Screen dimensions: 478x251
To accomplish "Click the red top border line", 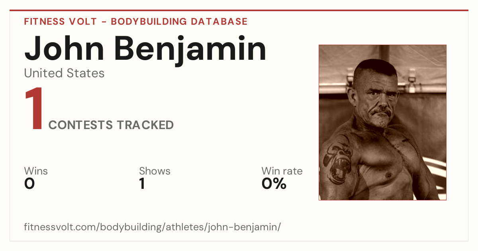I will point(239,10).
